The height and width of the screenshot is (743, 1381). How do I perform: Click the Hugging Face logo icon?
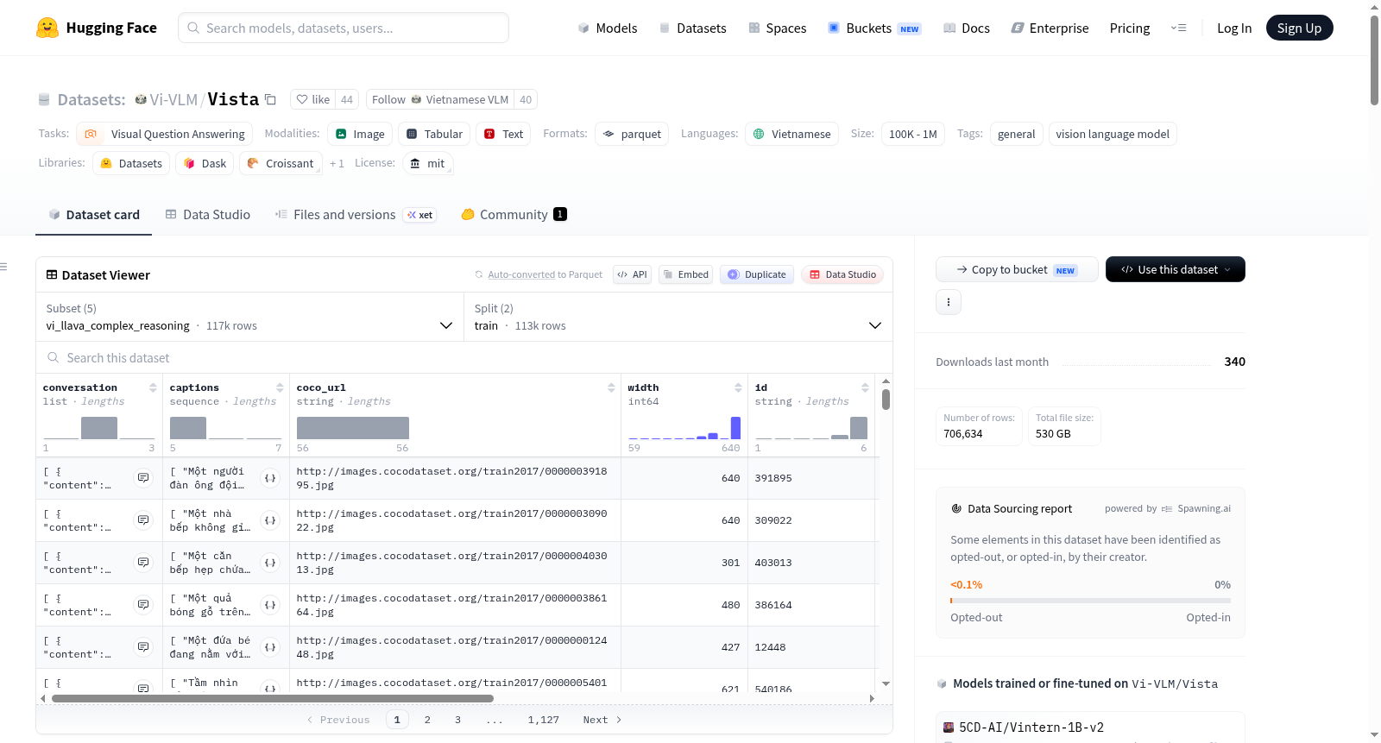point(47,28)
